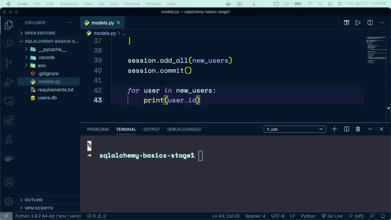Open the Explorer view in activity bar
Viewport: 391px width, 220px height.
tap(9, 25)
